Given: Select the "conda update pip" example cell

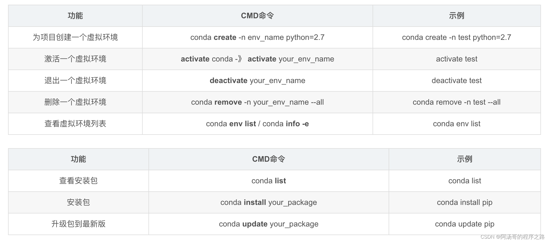Looking at the screenshot, I should click(465, 224).
